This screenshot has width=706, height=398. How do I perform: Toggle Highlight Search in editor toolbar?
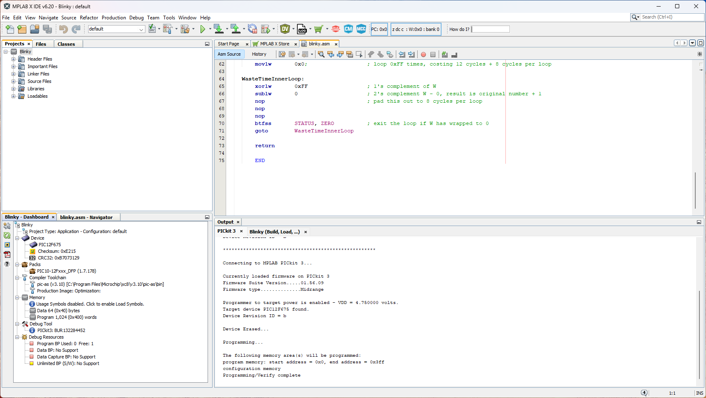point(350,54)
